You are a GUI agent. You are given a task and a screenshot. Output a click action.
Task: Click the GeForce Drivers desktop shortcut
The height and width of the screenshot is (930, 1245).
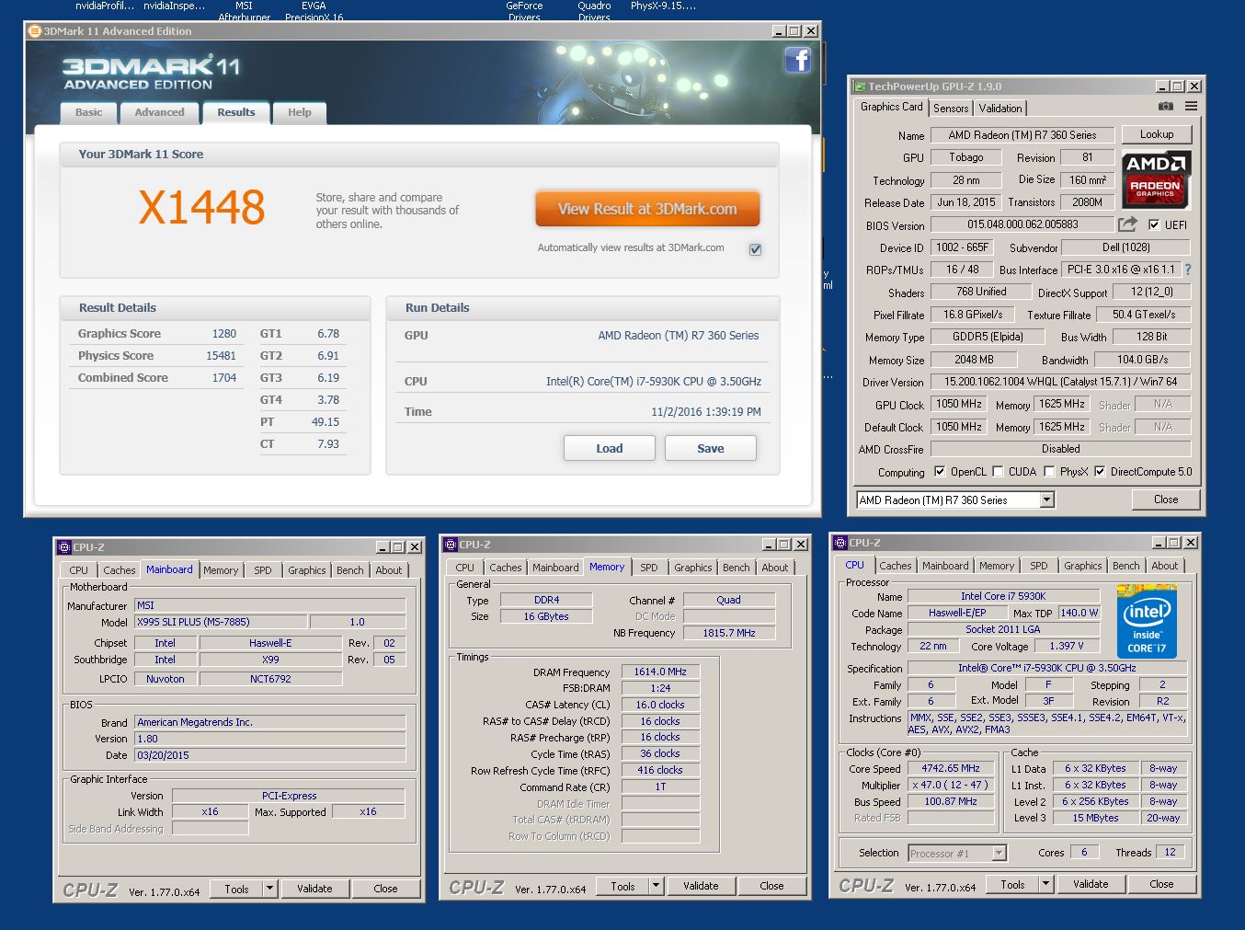pyautogui.click(x=524, y=10)
